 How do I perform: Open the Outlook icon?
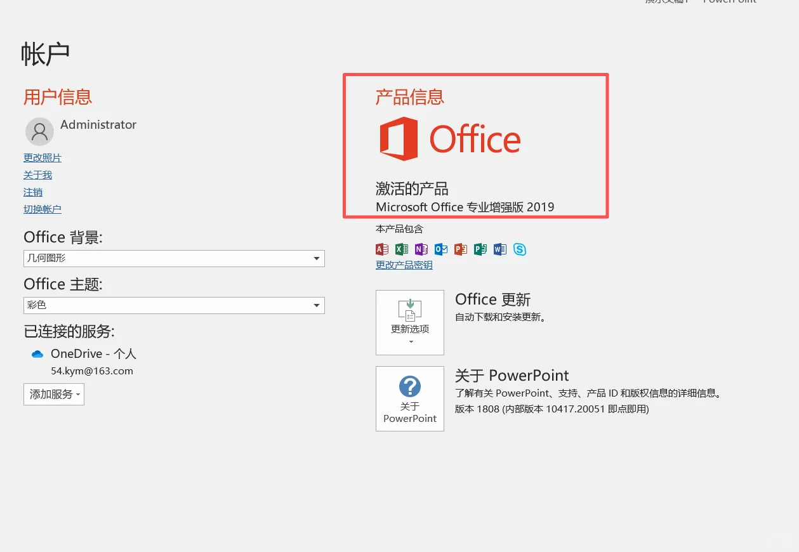pos(441,249)
